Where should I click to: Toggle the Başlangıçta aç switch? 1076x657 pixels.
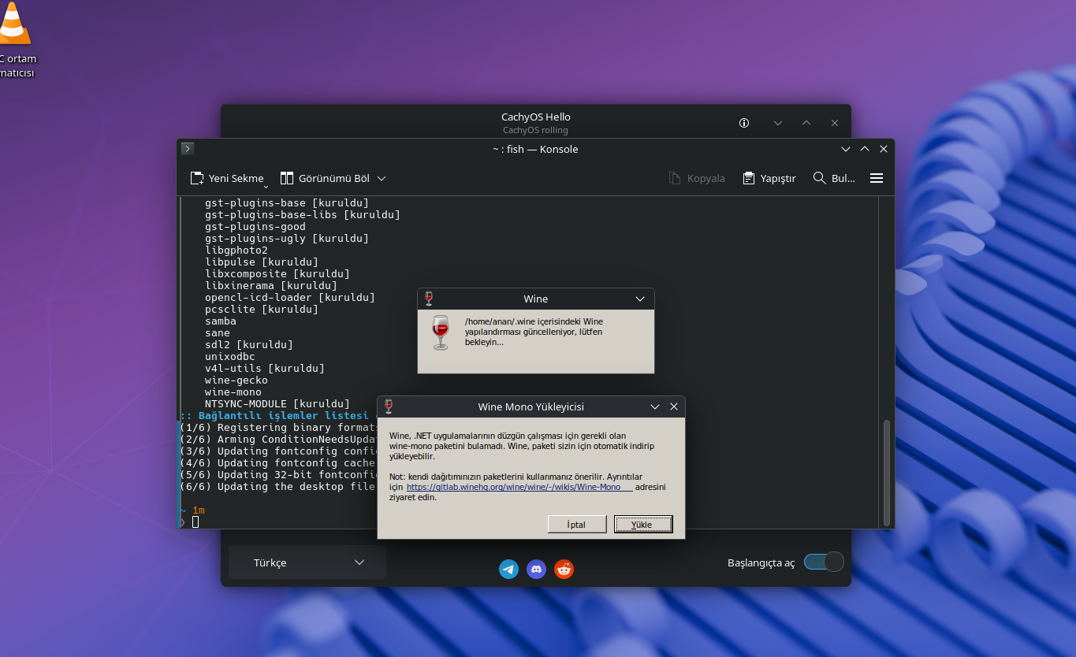pos(824,562)
